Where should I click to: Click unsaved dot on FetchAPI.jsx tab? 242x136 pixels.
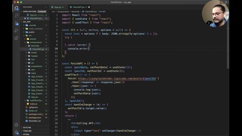pos(89,7)
